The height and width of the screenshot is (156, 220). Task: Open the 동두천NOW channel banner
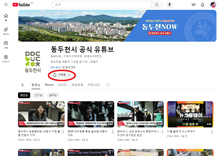pos(117,26)
